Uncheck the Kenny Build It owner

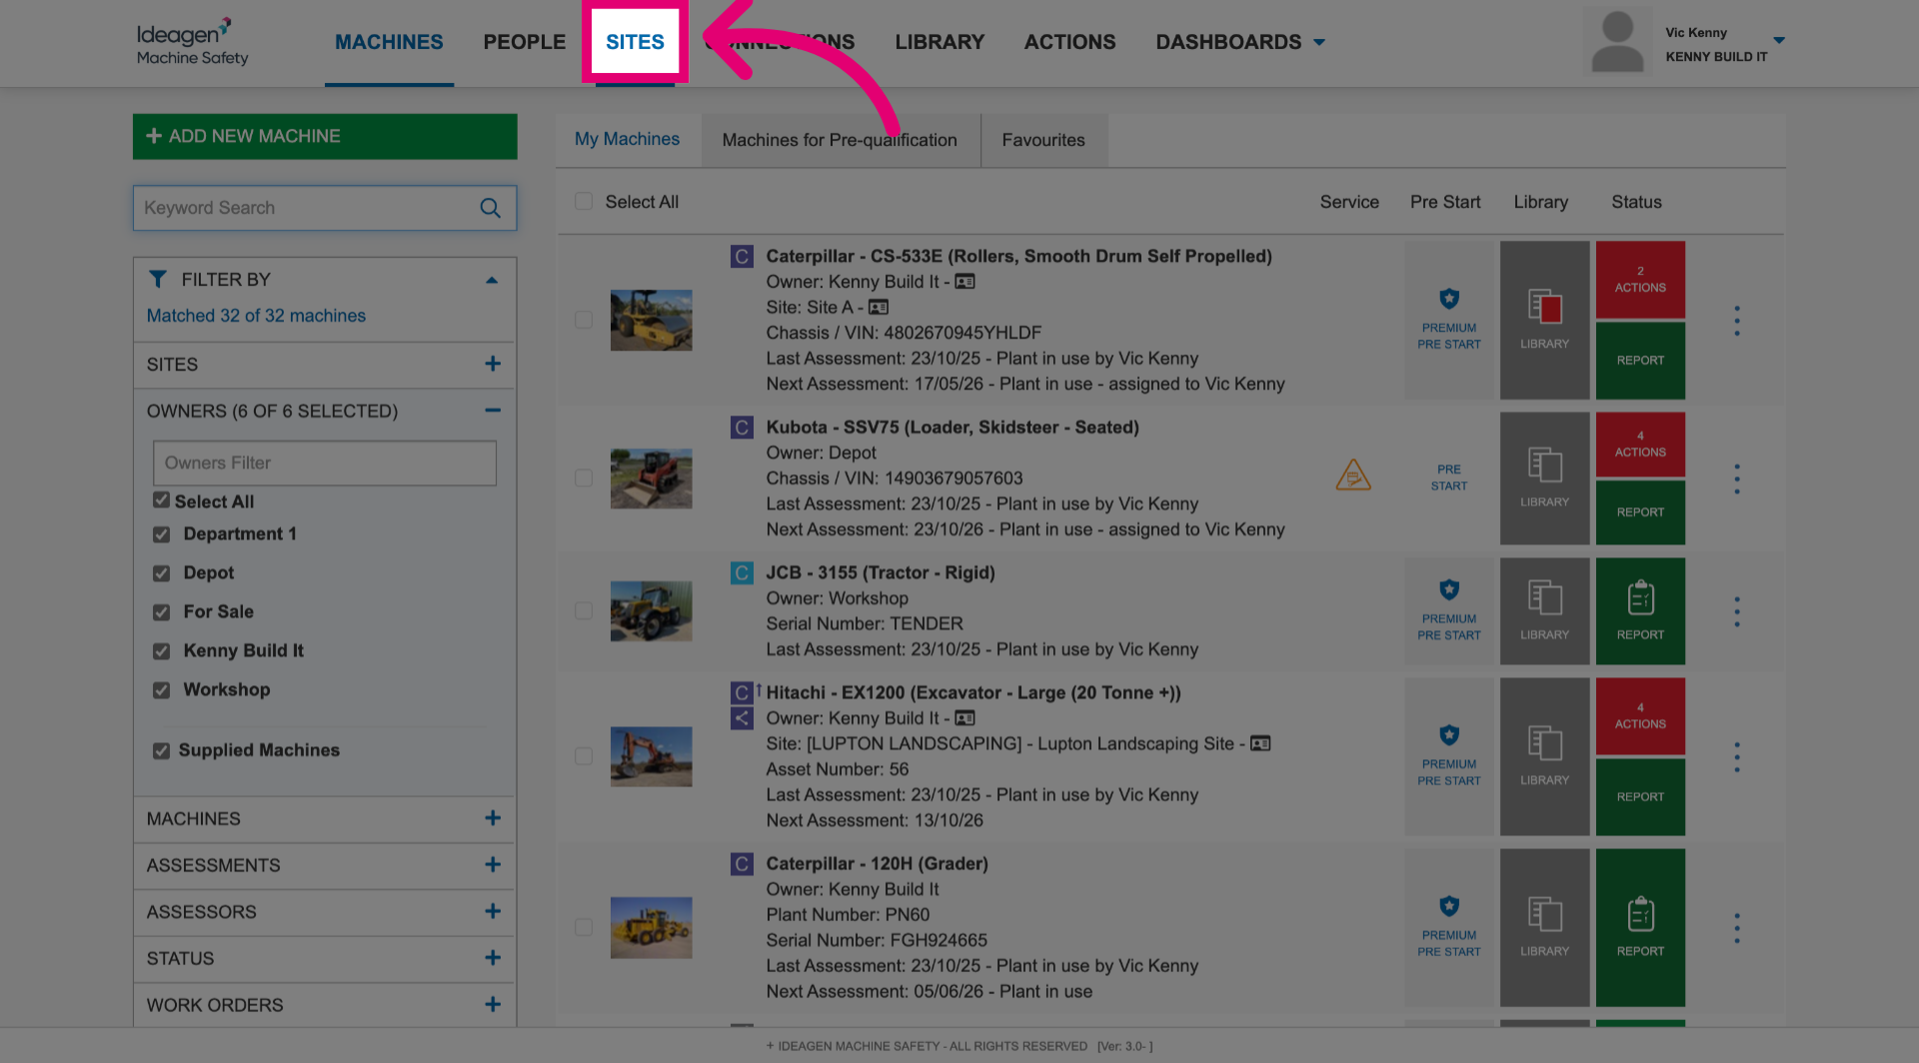(x=161, y=651)
